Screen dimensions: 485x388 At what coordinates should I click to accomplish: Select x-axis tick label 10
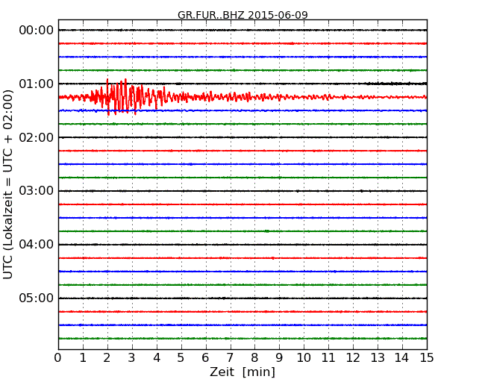click(x=304, y=358)
